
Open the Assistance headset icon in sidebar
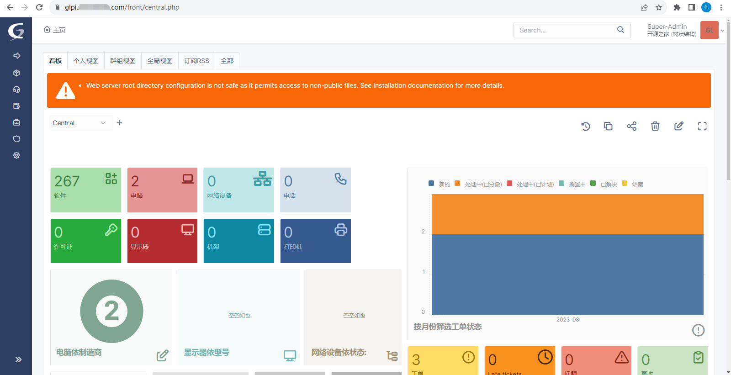pos(17,90)
